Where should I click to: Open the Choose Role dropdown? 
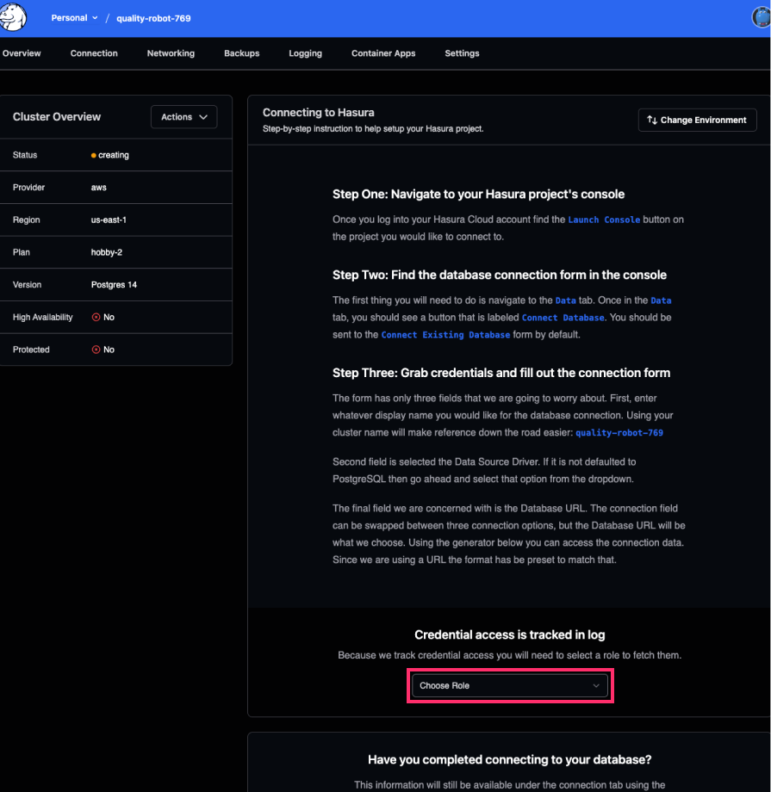(x=509, y=685)
